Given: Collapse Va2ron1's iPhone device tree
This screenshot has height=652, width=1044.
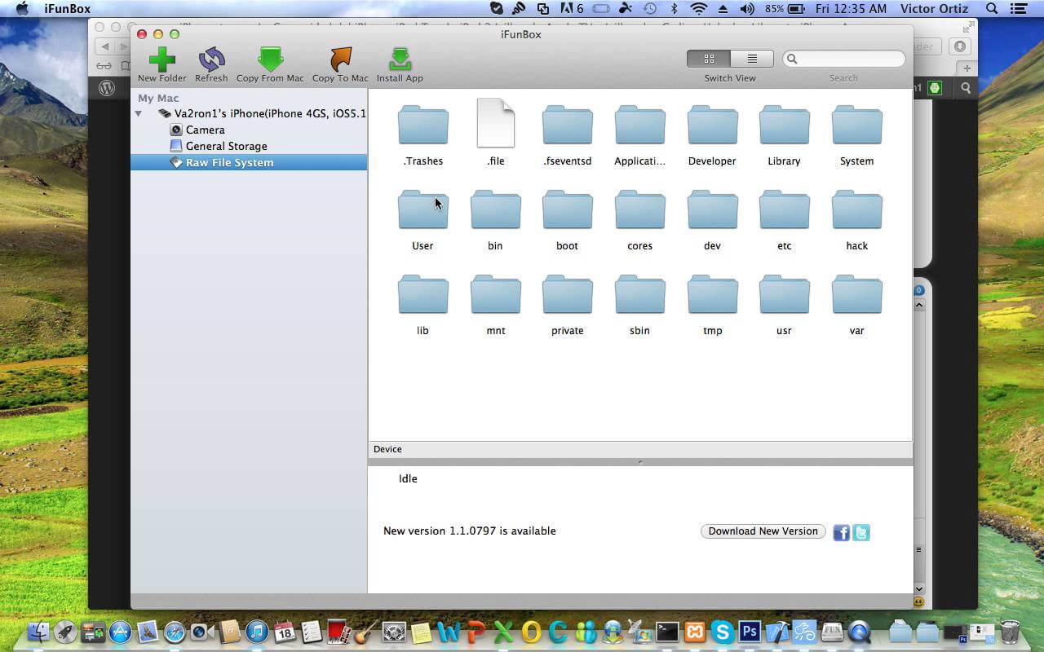Looking at the screenshot, I should [139, 113].
